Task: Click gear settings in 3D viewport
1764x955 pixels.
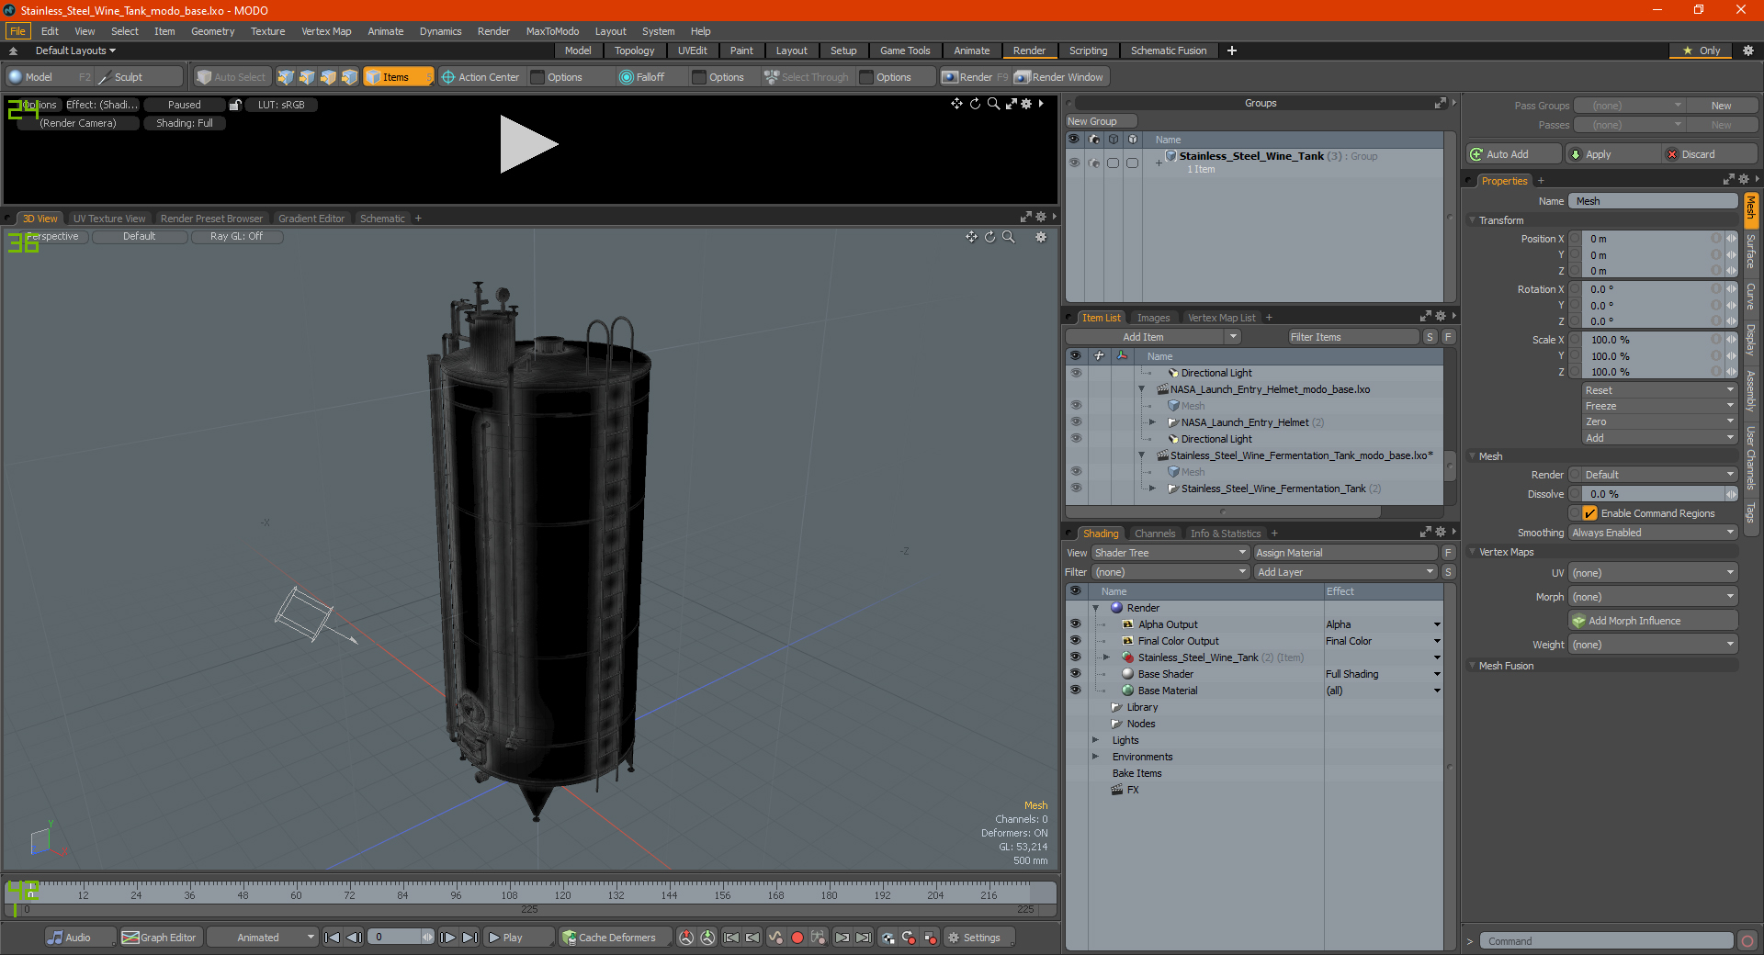Action: 1041,237
